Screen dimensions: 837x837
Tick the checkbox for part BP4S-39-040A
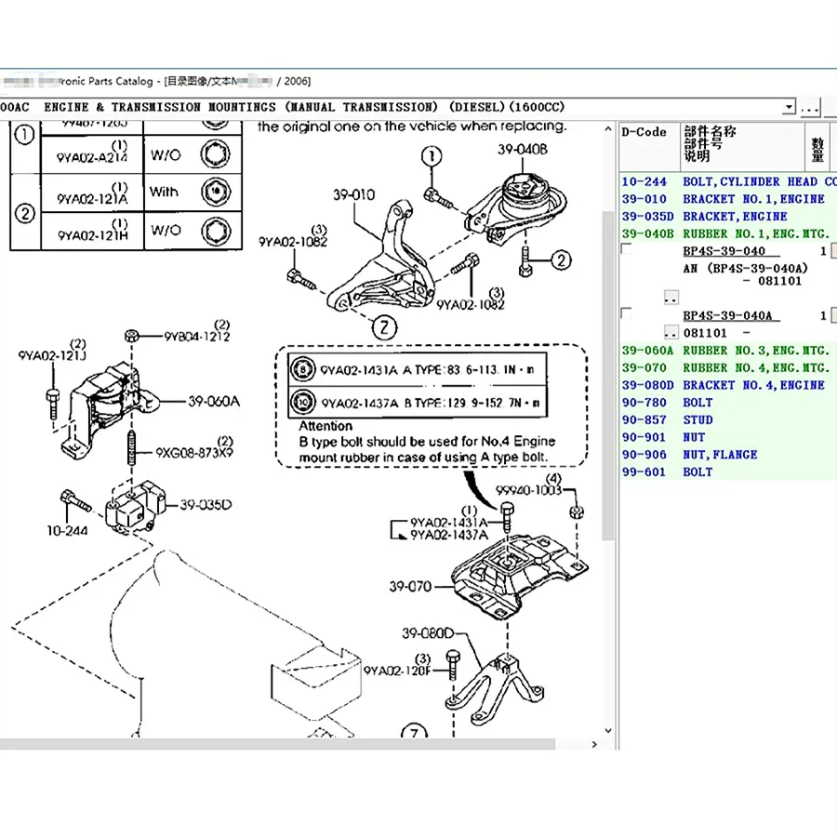click(x=627, y=312)
